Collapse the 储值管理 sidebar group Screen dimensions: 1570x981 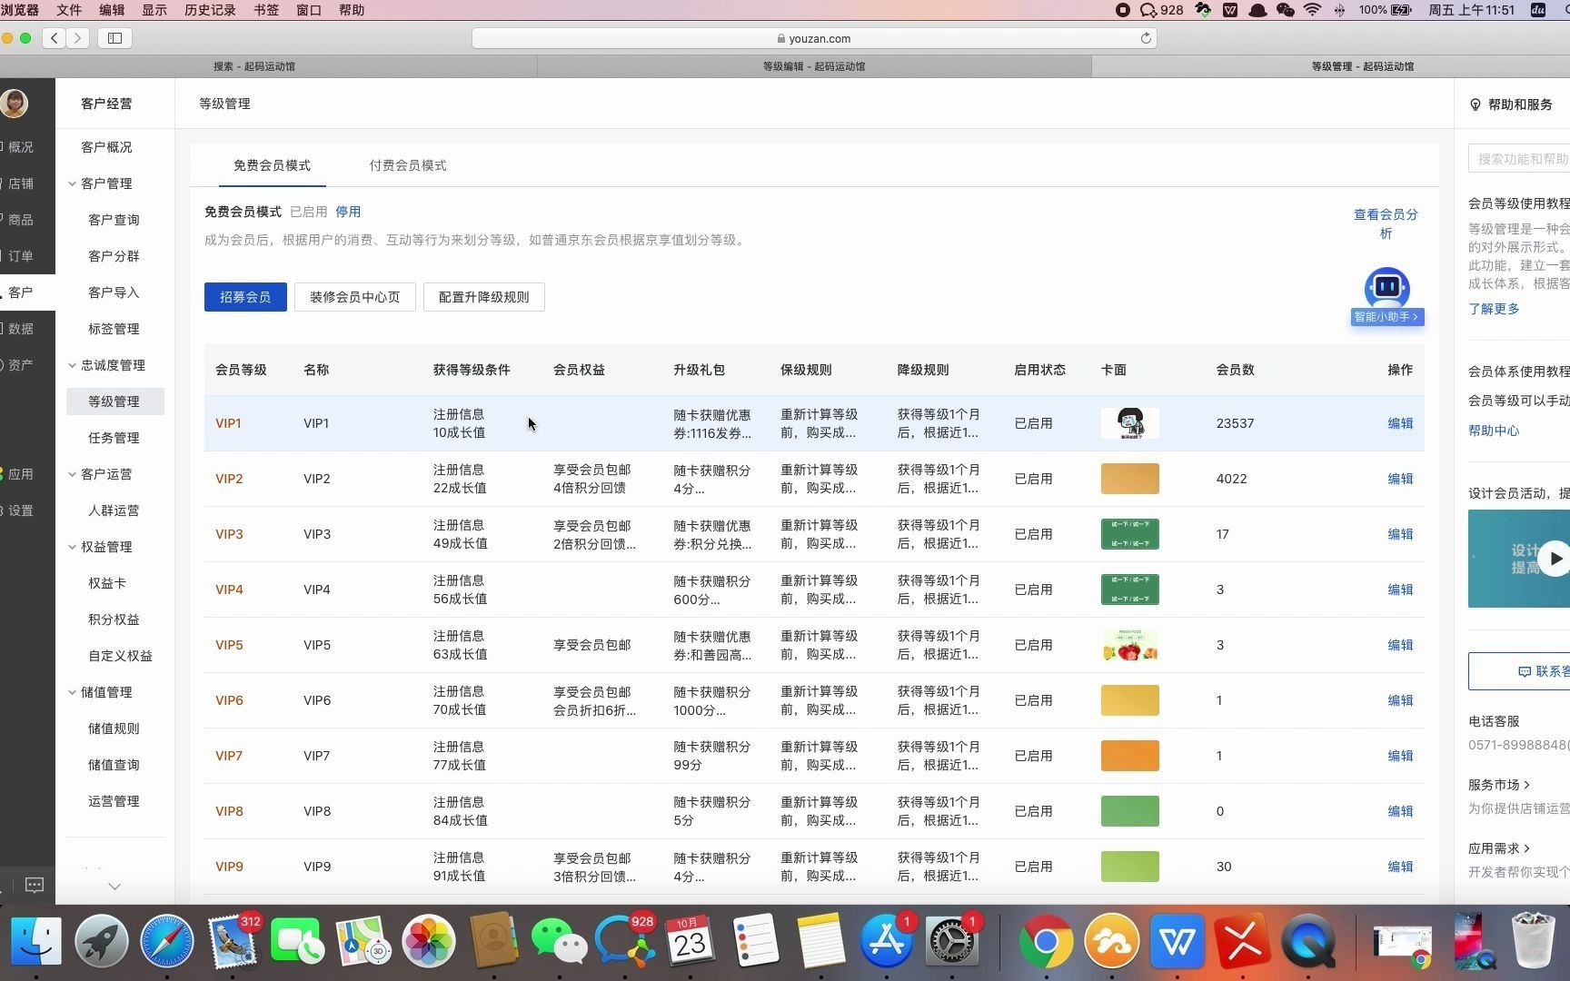[x=72, y=692]
